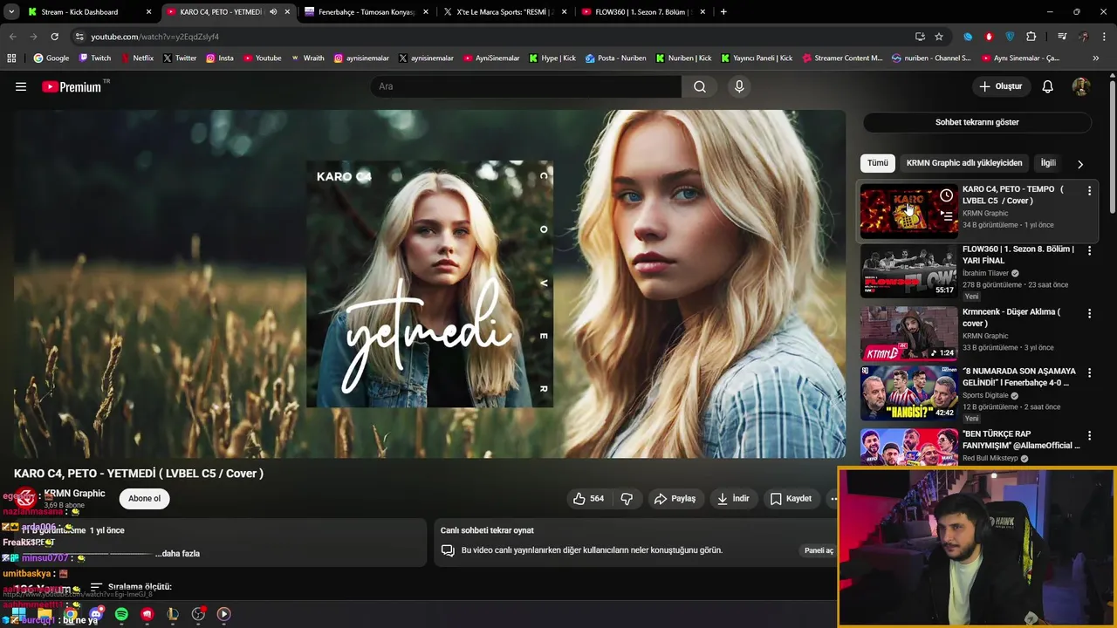This screenshot has width=1117, height=628.
Task: Open YouTube notifications bell
Action: tap(1047, 86)
